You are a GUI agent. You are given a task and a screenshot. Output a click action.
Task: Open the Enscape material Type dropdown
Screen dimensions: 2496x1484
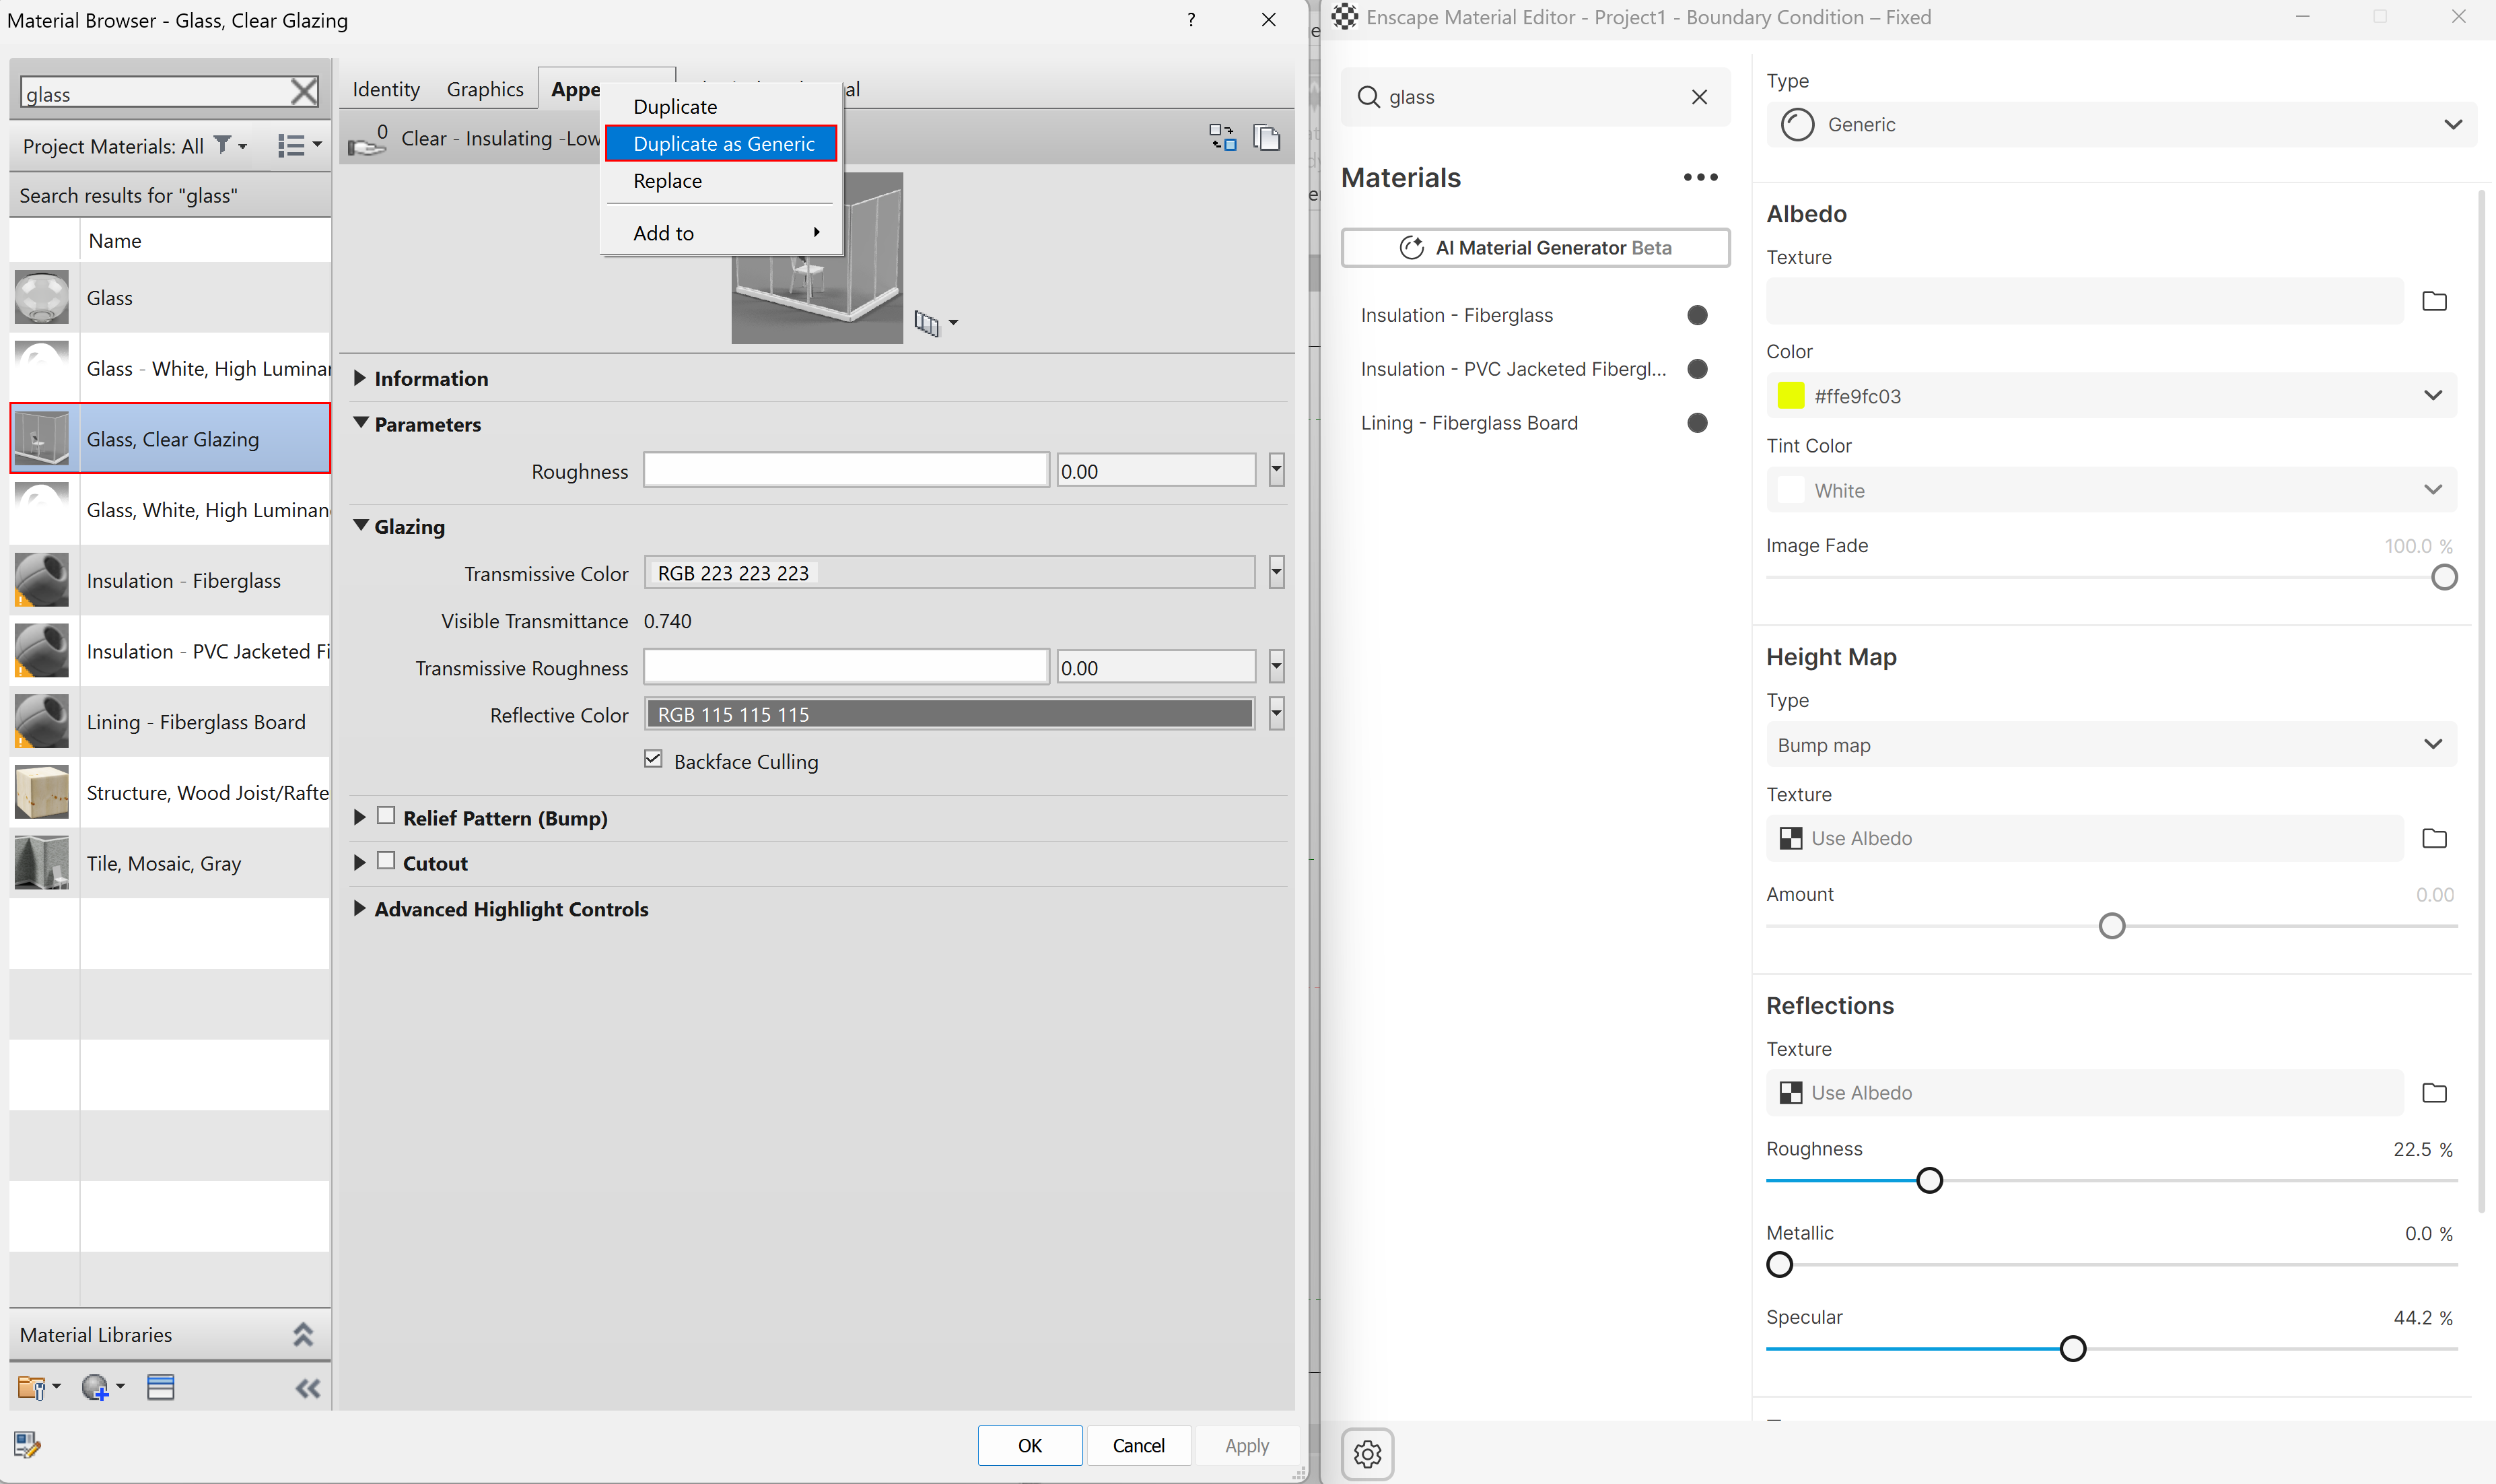[2120, 124]
